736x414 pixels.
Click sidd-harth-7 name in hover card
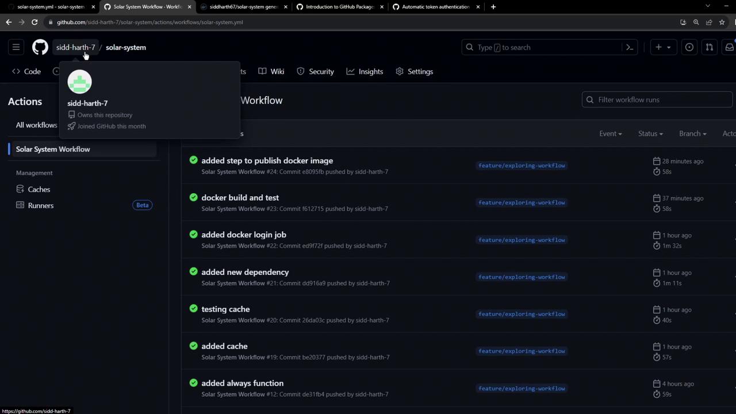87,103
